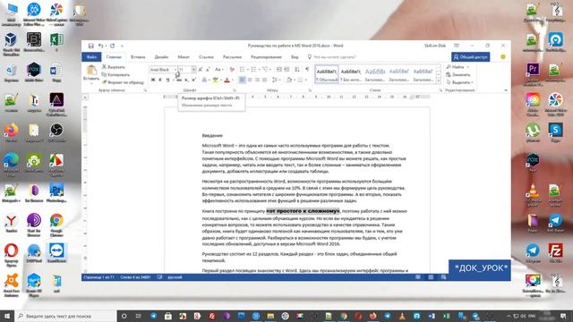This screenshot has height=322, width=573.
Task: Apply a bulleted list
Action: point(242,70)
